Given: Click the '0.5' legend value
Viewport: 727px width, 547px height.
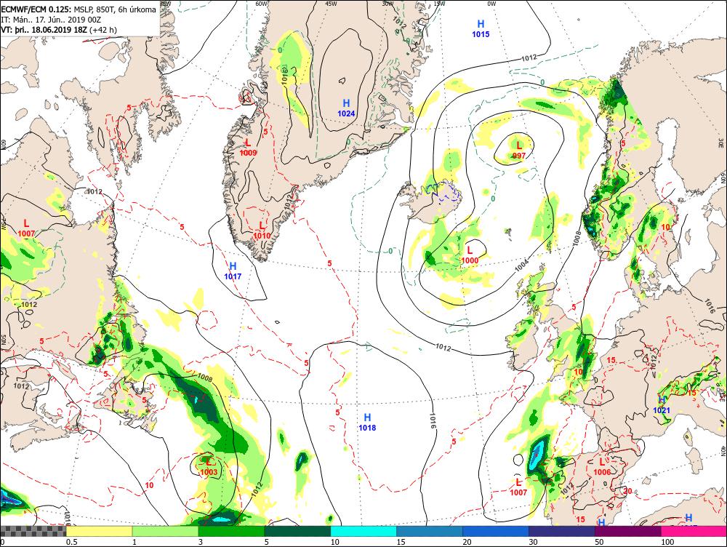Looking at the screenshot, I should 71,542.
